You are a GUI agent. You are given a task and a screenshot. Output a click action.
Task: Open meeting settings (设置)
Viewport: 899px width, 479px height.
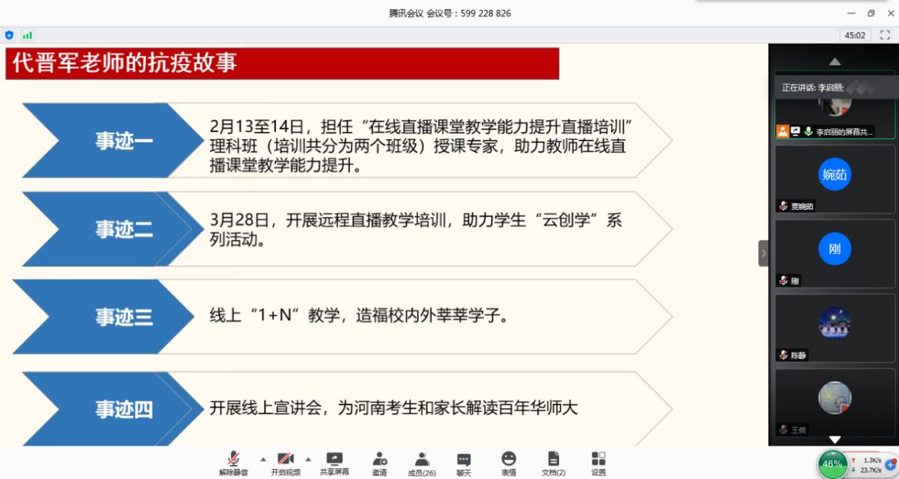click(x=598, y=463)
